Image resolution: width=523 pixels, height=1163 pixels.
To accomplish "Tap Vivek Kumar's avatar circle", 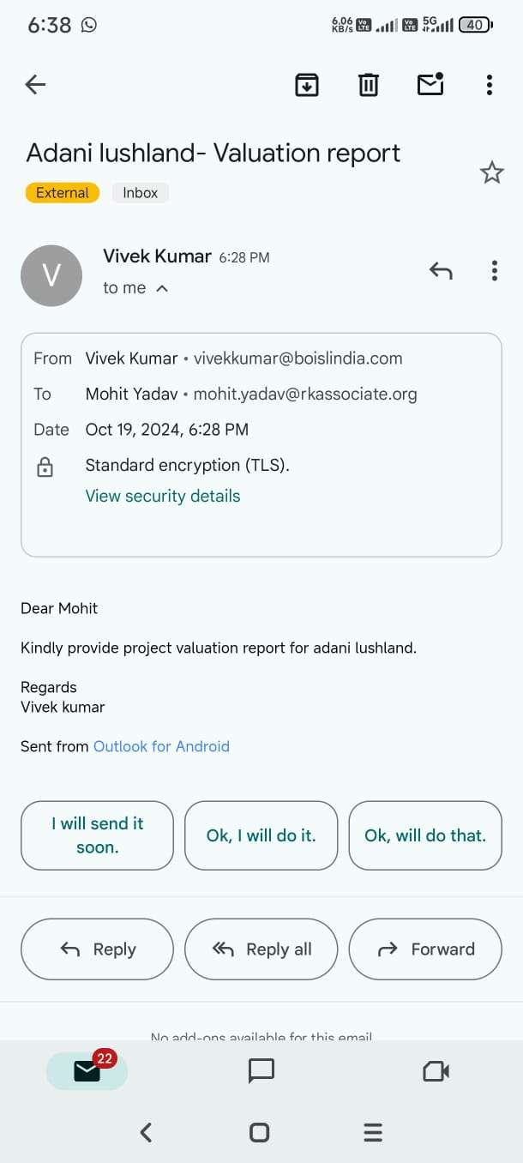I will tap(51, 275).
